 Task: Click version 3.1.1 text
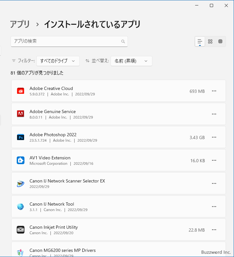33,210
